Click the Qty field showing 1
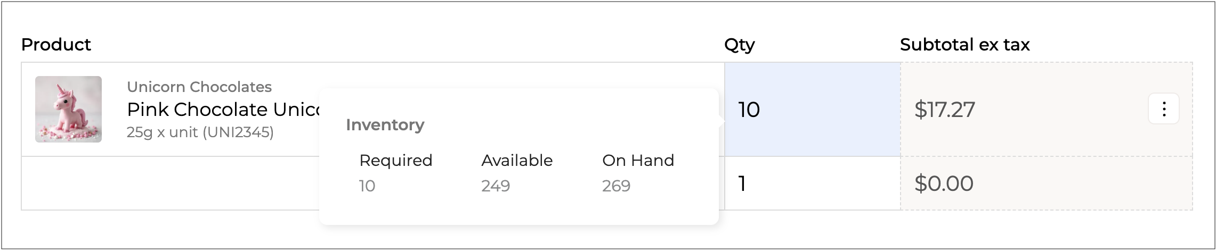1216x251 pixels. click(812, 183)
